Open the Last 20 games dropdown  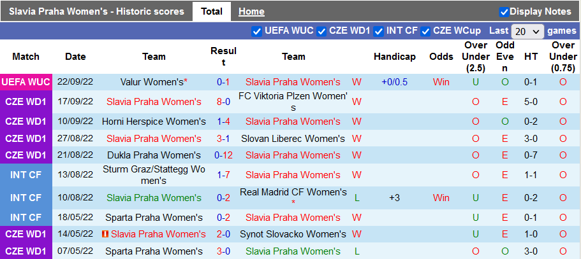coord(527,31)
